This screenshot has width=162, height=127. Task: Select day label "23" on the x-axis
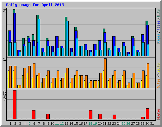coord(114,124)
